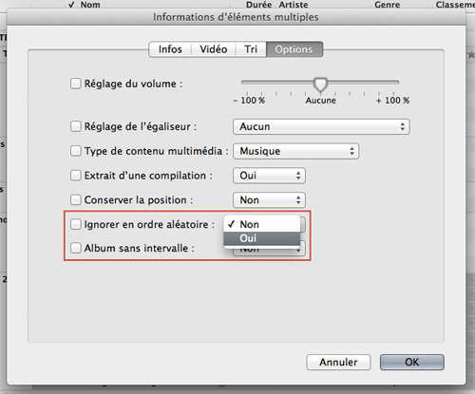Tick Album sans intervalle checkbox
This screenshot has width=475, height=394.
point(75,248)
